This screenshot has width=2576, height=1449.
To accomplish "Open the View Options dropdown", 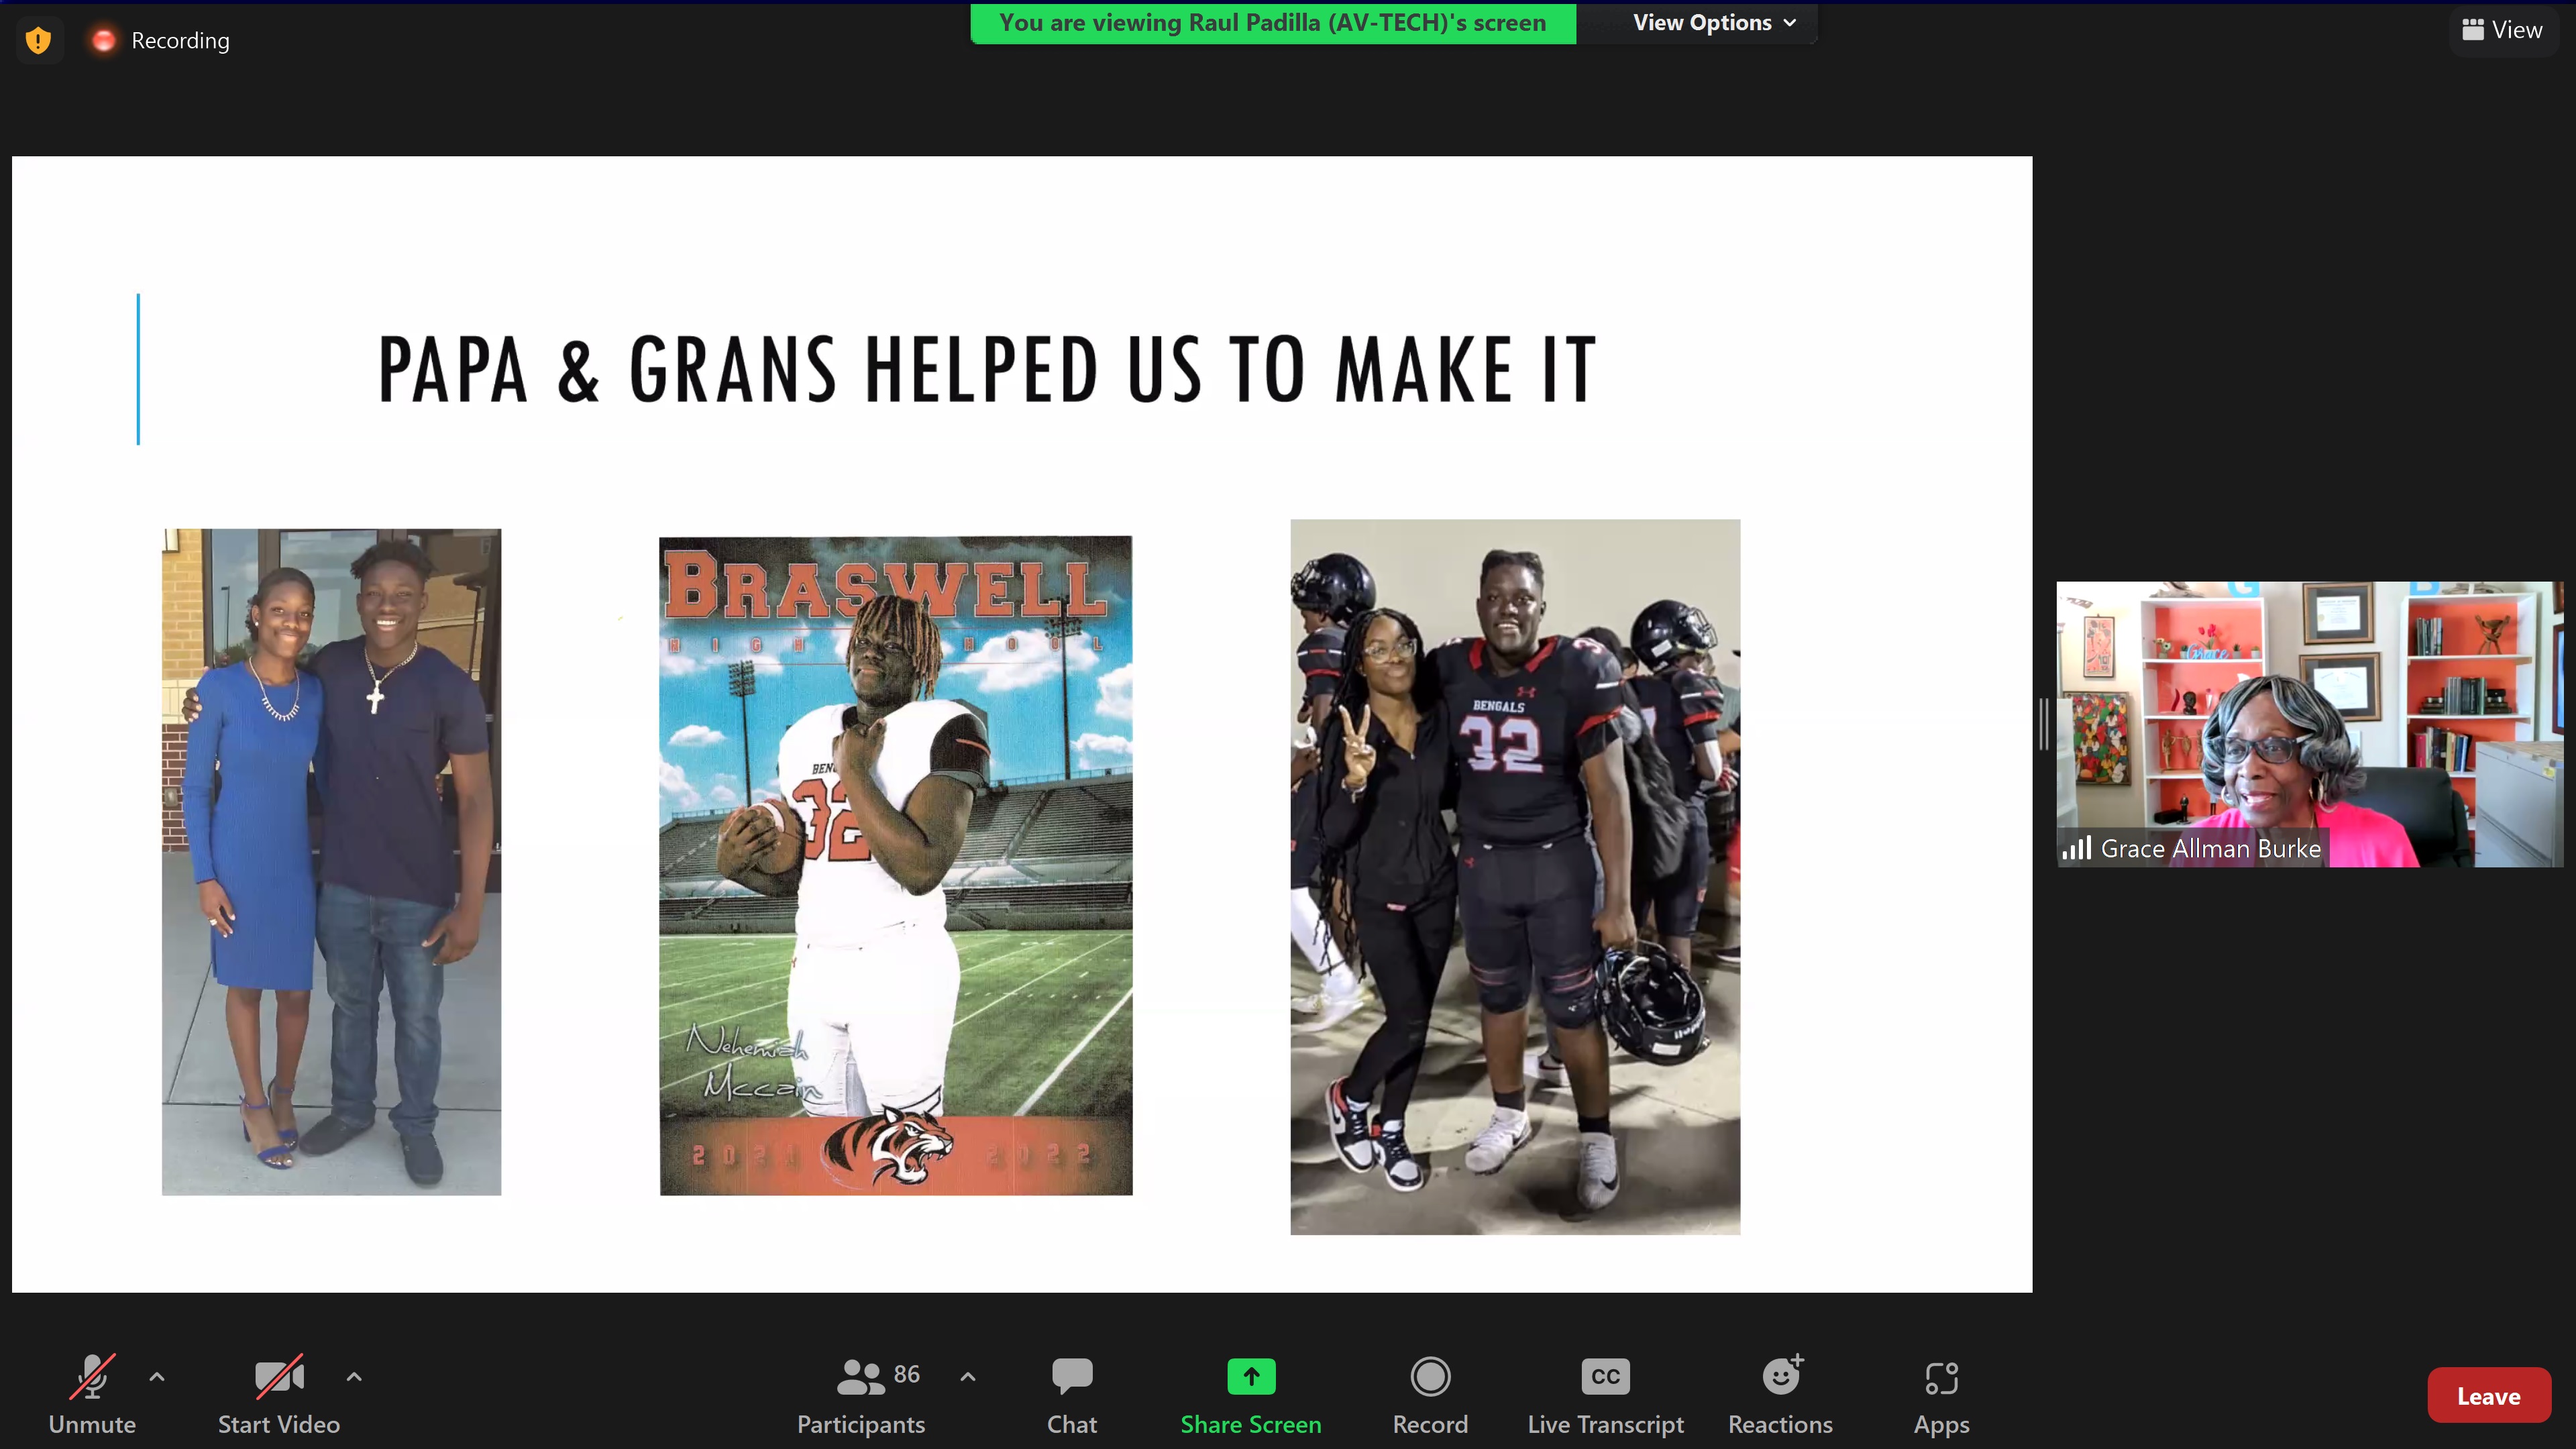I will 1713,23.
